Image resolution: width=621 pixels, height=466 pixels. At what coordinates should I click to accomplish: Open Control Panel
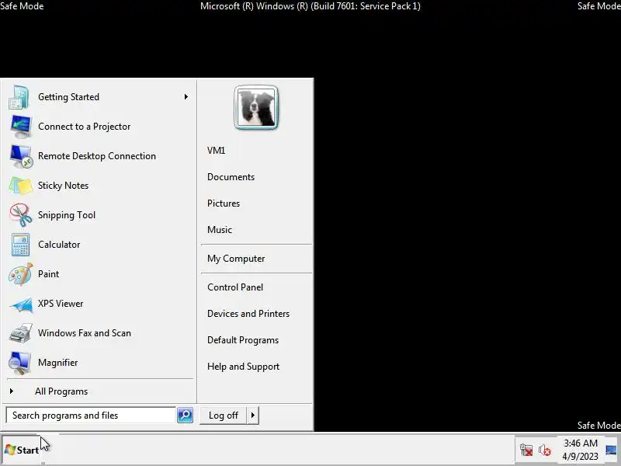coord(235,287)
